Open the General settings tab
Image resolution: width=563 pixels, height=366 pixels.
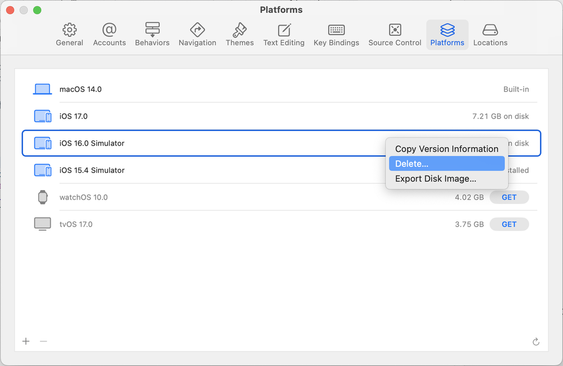point(69,35)
